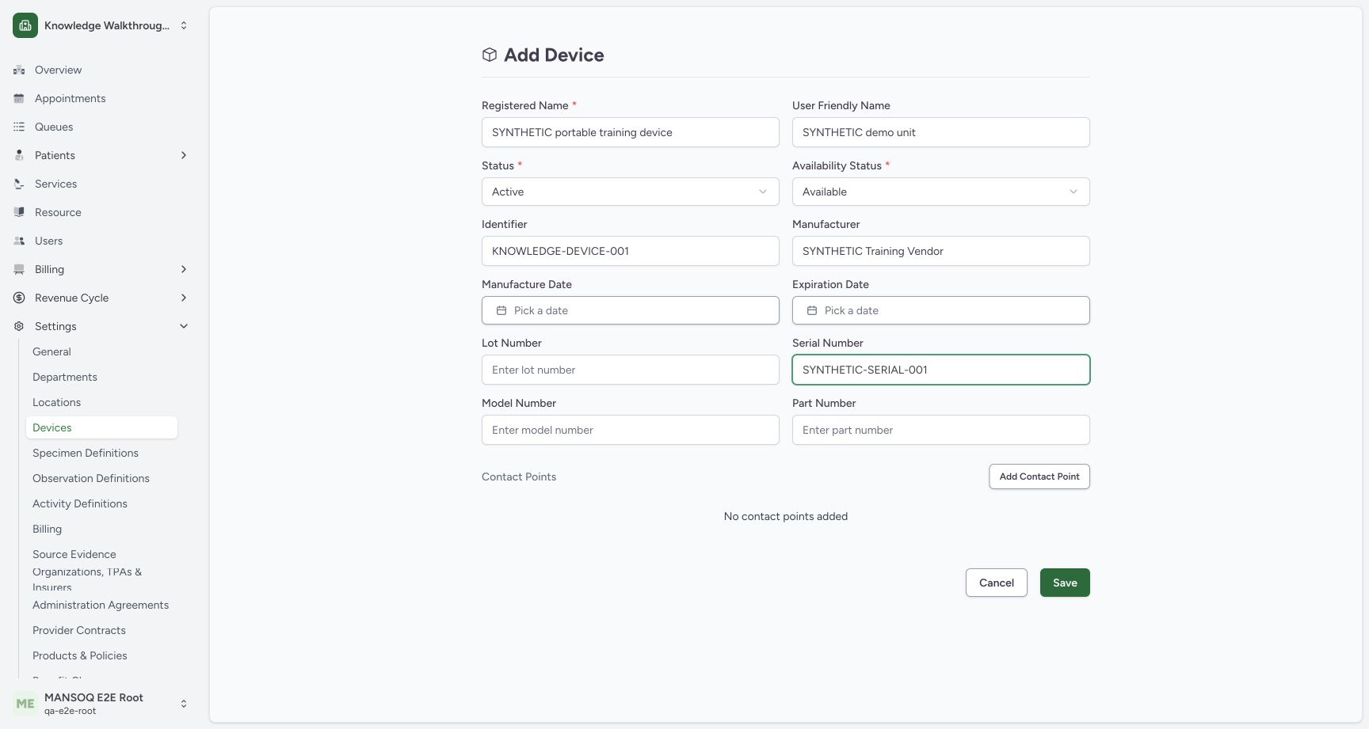This screenshot has height=729, width=1369.
Task: Click the box icon beside Add Device
Action: [490, 55]
